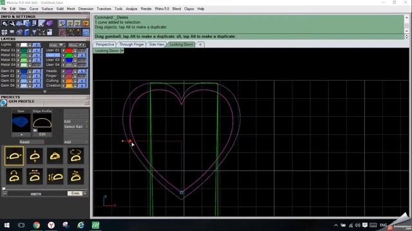The width and height of the screenshot is (412, 231).
Task: Click the Show button in Layers panel
Action: [x=77, y=45]
